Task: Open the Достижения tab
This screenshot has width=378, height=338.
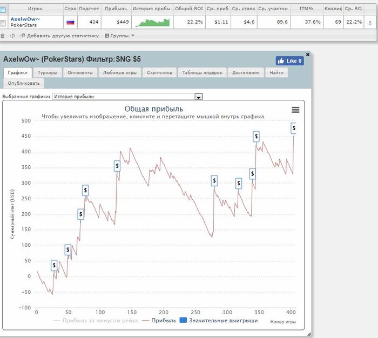Action: [x=246, y=72]
